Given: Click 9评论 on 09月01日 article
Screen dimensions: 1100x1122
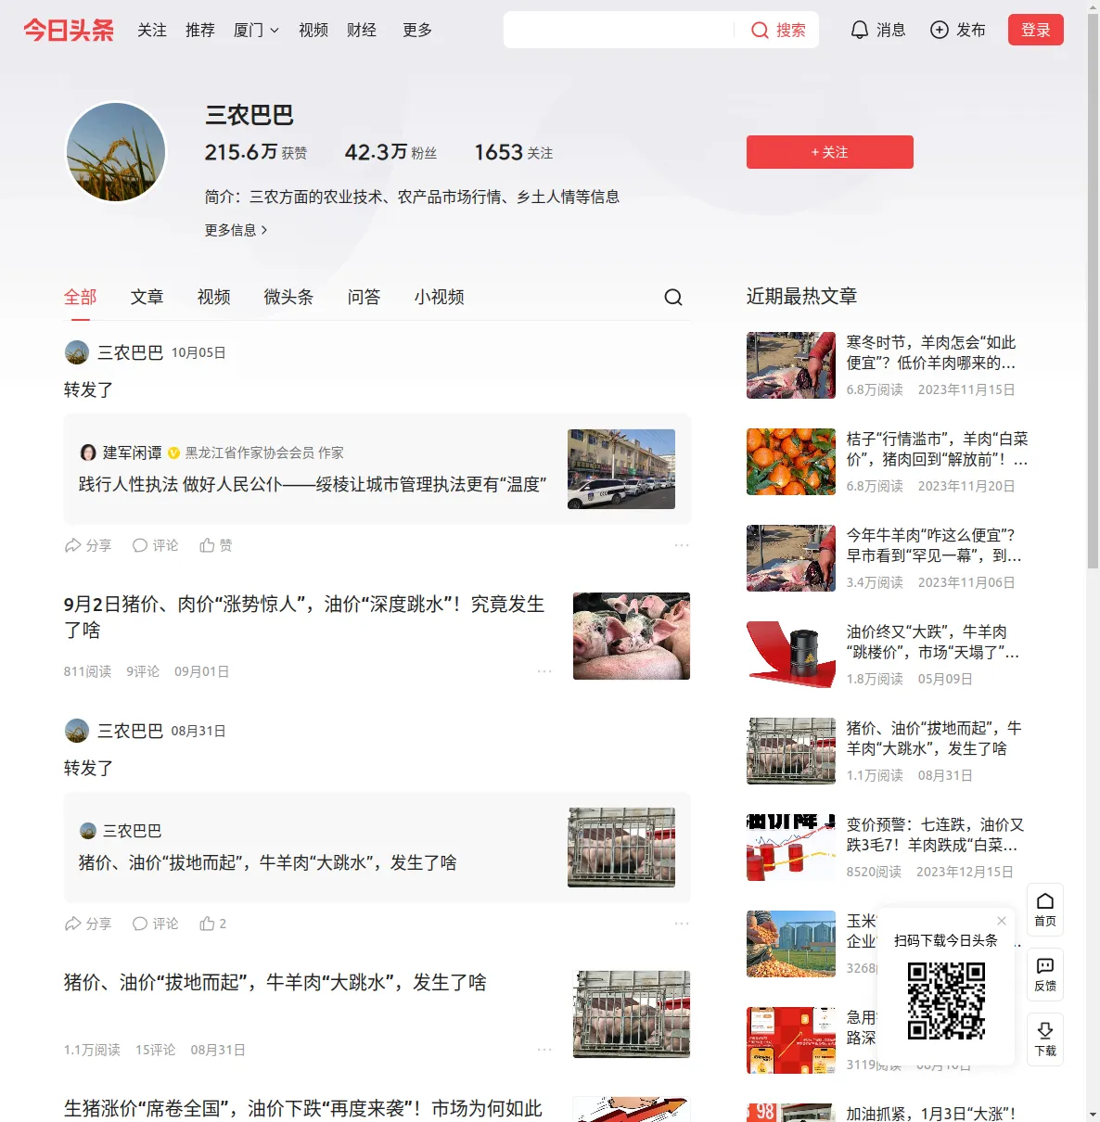Looking at the screenshot, I should (143, 671).
